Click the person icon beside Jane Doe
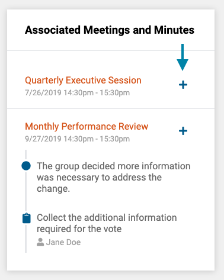Viewport: 224px width, 280px height. [x=40, y=242]
